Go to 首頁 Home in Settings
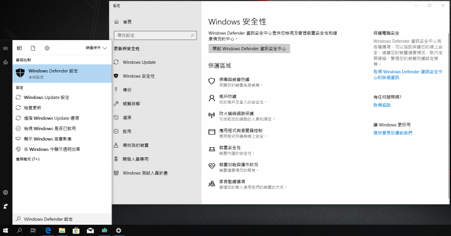Image resolution: width=451 pixels, height=236 pixels. click(x=123, y=22)
